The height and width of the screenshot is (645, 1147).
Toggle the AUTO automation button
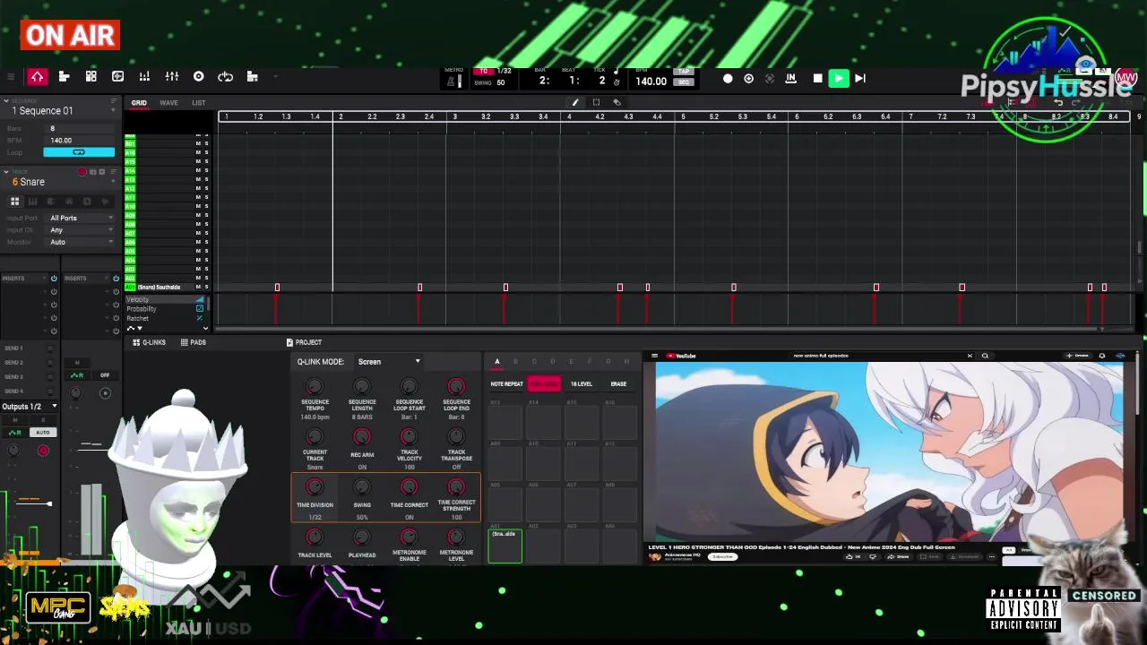tap(42, 433)
